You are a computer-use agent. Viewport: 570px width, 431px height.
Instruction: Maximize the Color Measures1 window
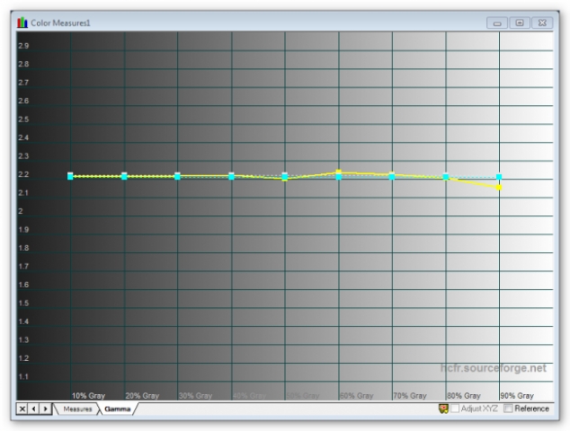(x=520, y=22)
